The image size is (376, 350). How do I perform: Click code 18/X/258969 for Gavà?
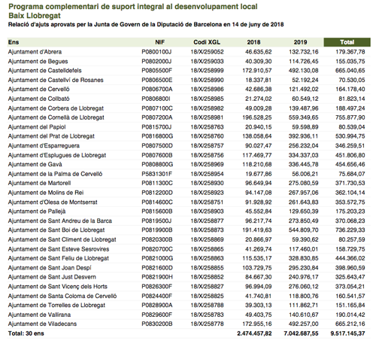click(207, 164)
